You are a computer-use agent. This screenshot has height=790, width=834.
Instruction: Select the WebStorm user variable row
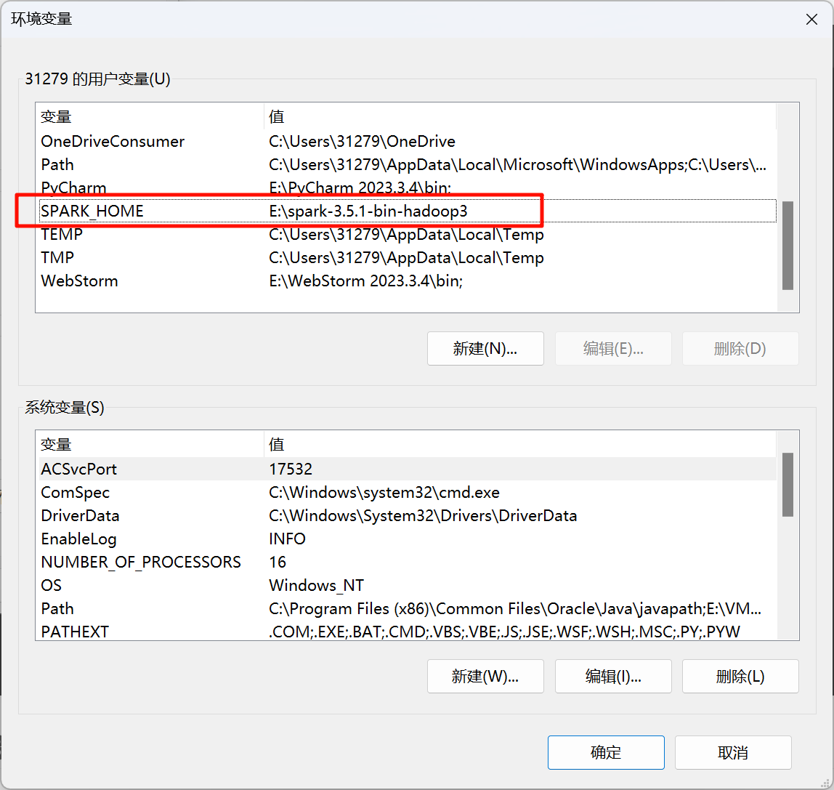pyautogui.click(x=79, y=281)
